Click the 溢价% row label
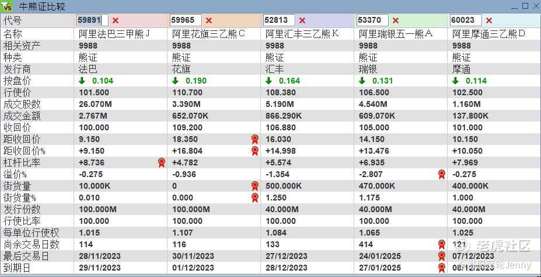This screenshot has height=277, width=541. (15, 174)
